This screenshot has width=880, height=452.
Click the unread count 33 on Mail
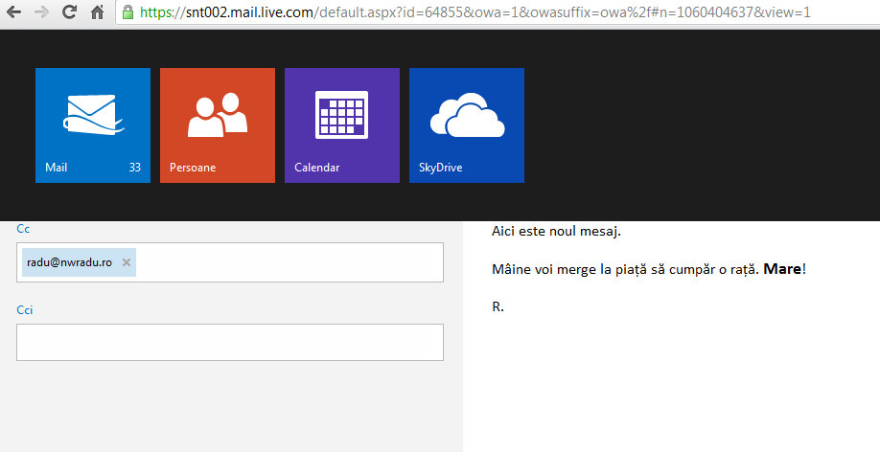[134, 168]
